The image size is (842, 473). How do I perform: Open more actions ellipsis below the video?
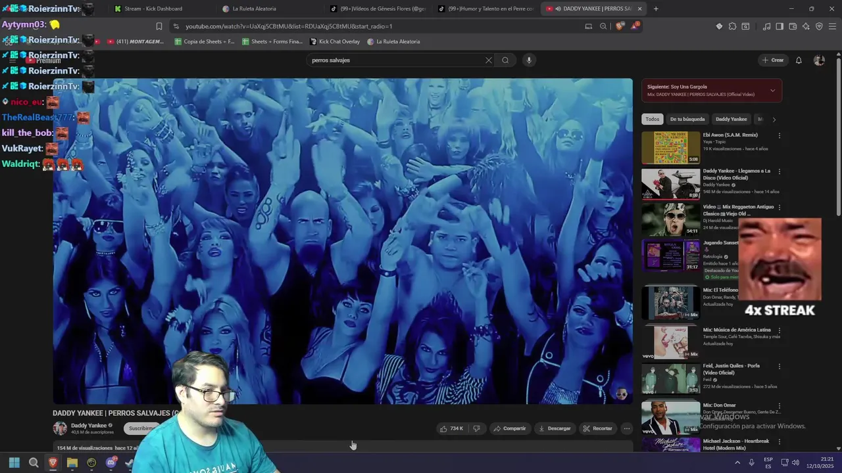[626, 428]
